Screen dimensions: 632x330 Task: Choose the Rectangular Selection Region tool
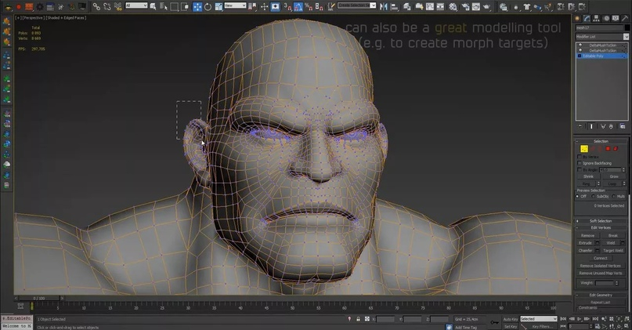coord(174,6)
